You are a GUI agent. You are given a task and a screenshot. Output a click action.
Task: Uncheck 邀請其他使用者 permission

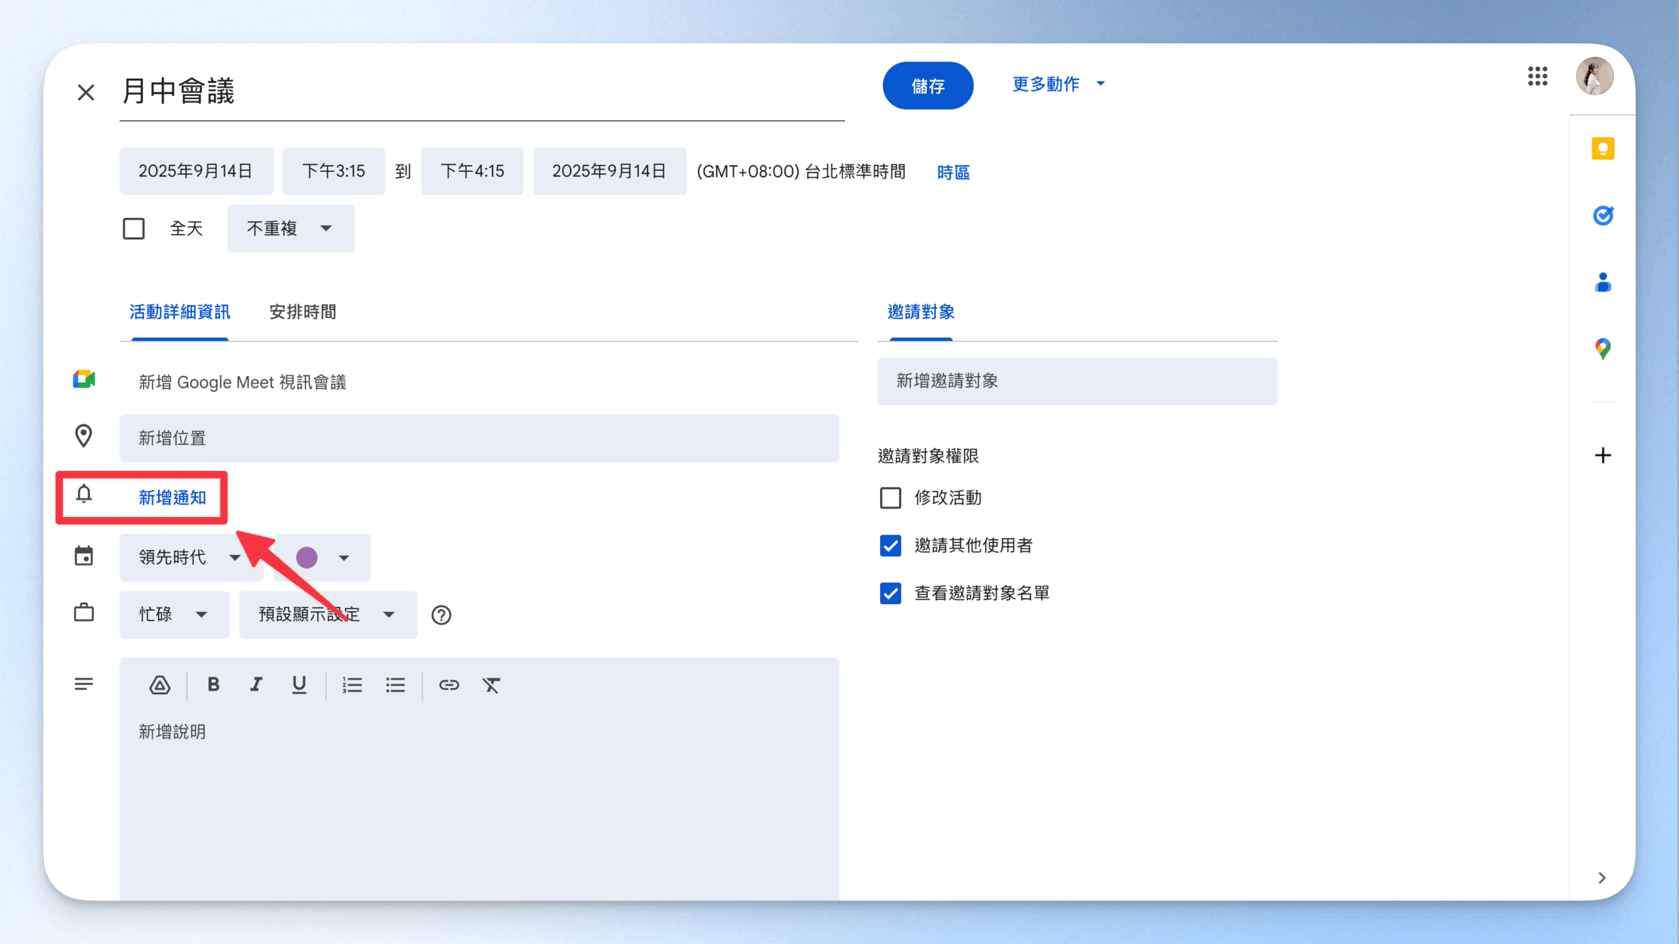coord(890,545)
